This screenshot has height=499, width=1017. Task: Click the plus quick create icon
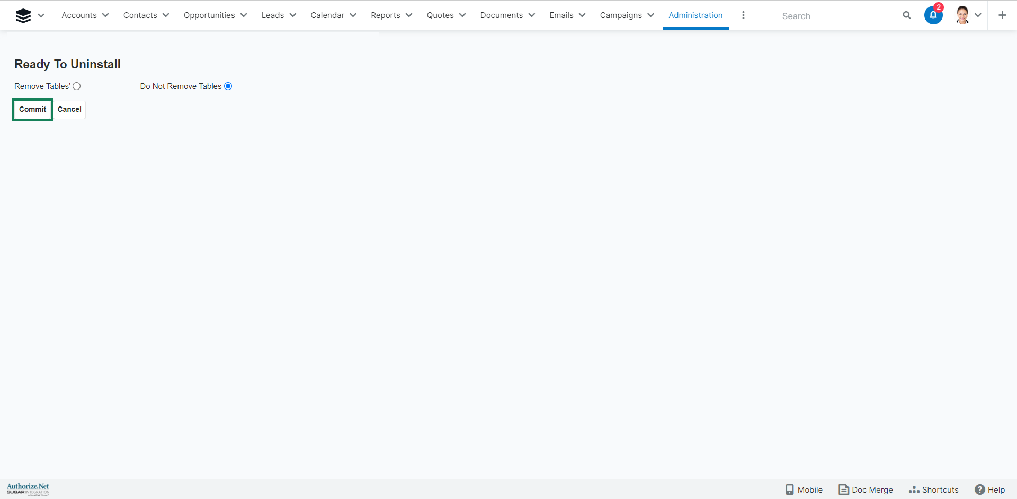(1002, 15)
